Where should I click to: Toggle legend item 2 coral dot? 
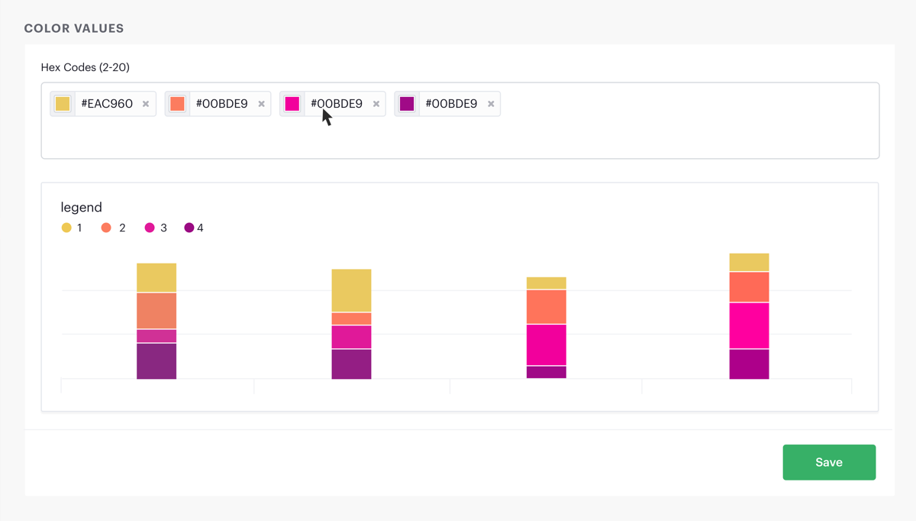[106, 228]
